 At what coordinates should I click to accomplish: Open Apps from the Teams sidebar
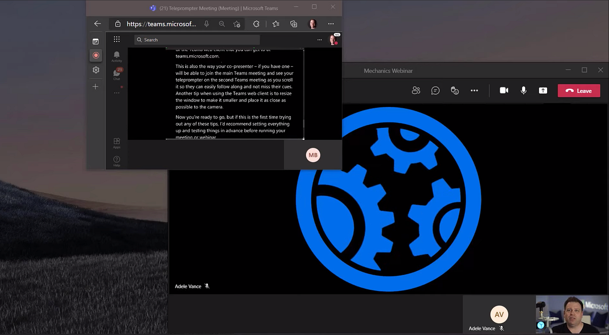point(116,143)
